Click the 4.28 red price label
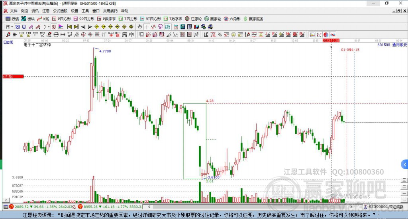Viewport: 408px width, 219px height. [x=210, y=101]
